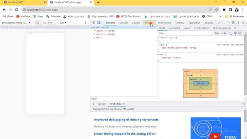Viewport: 247px width, 139px height.
Task: Open the All Bookmarks folder
Action: (x=235, y=16)
